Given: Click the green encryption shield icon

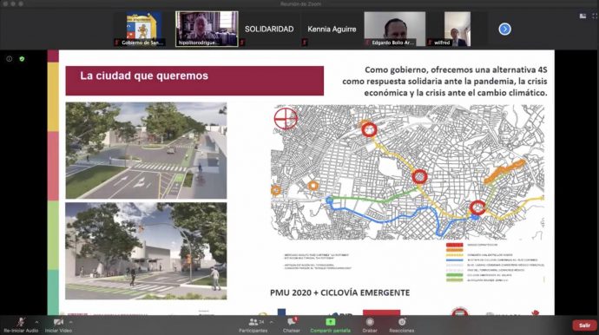Looking at the screenshot, I should [x=22, y=59].
